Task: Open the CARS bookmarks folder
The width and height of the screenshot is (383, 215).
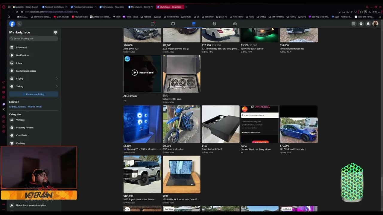Action: 302,17
